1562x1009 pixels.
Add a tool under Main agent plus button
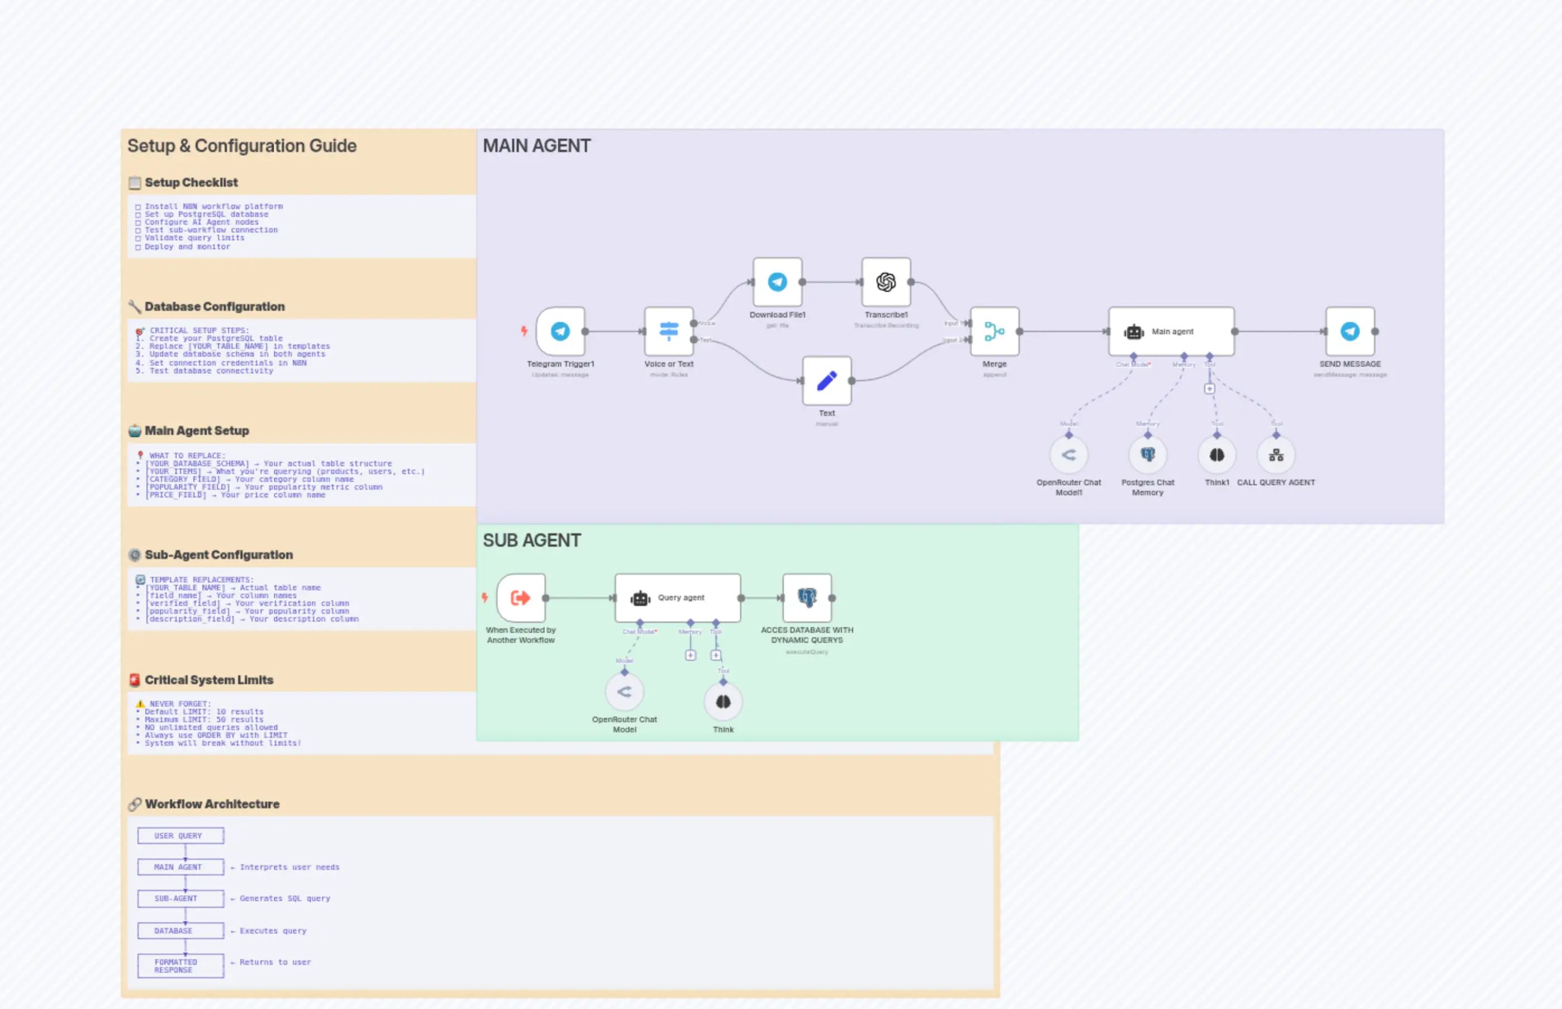point(1209,389)
